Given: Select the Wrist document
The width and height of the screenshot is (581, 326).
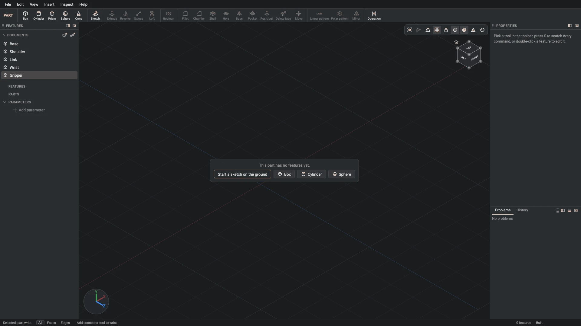Looking at the screenshot, I should pyautogui.click(x=39, y=67).
